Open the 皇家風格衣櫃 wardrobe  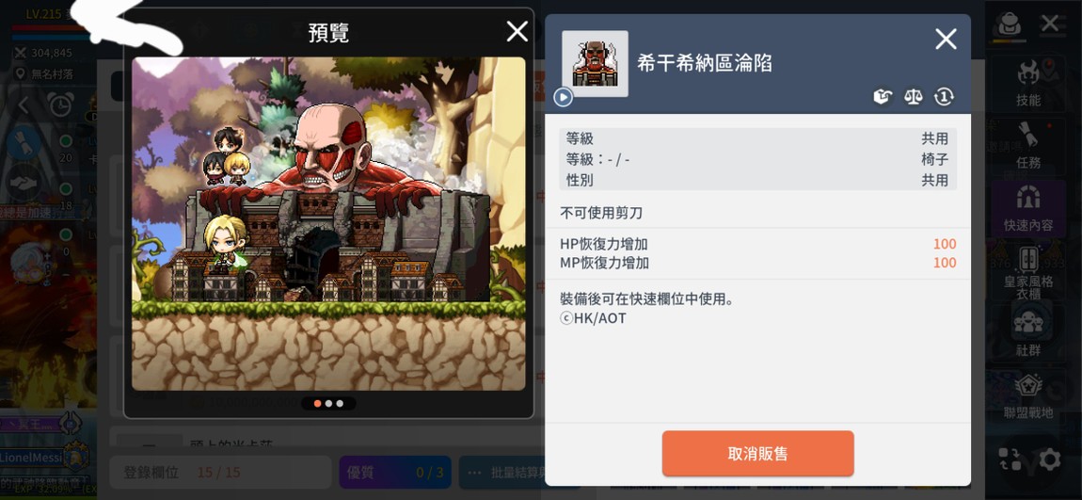coord(1028,272)
